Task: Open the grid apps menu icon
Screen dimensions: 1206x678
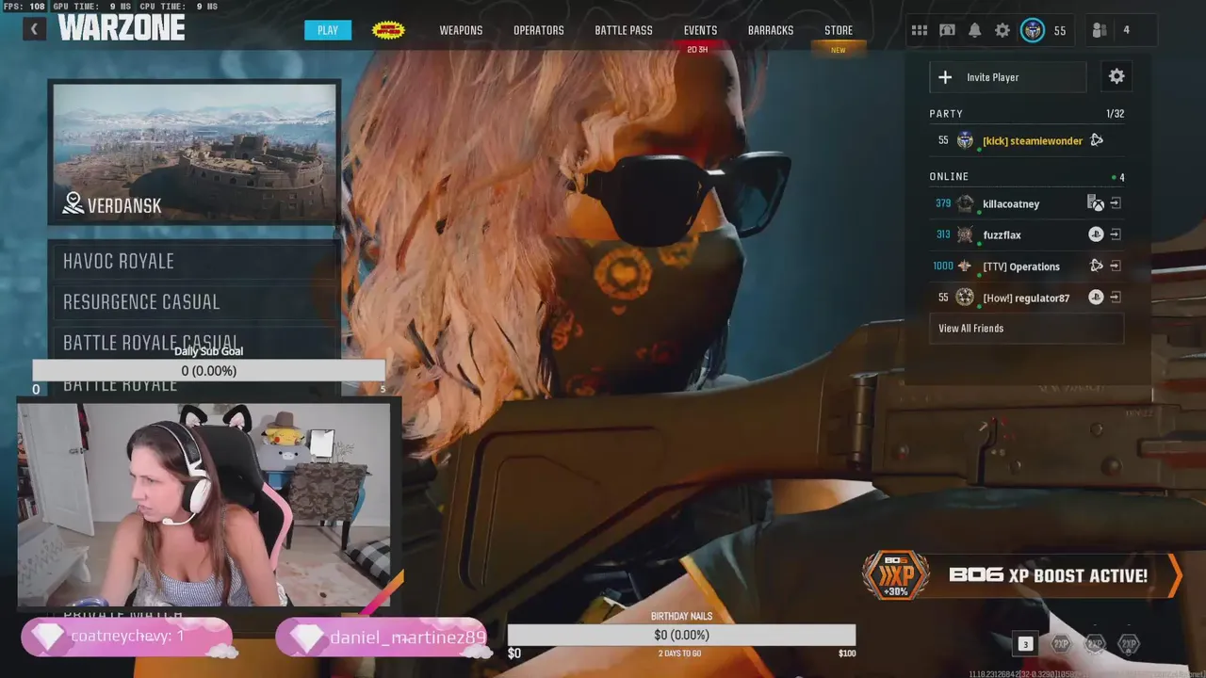Action: (x=920, y=30)
